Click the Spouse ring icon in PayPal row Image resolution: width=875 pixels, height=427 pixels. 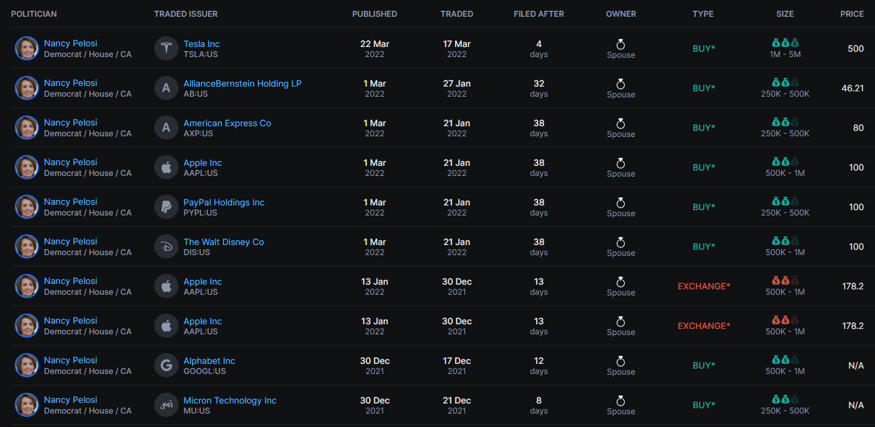[621, 203]
